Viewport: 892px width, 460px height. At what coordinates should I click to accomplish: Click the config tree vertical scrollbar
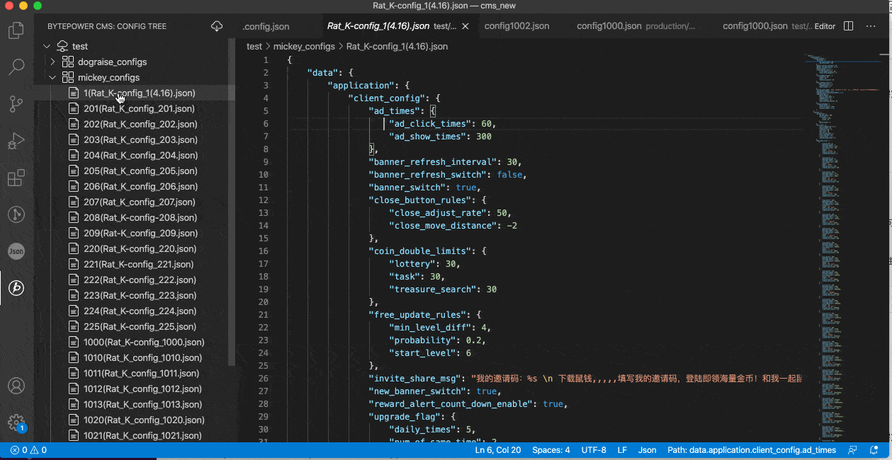(x=232, y=202)
